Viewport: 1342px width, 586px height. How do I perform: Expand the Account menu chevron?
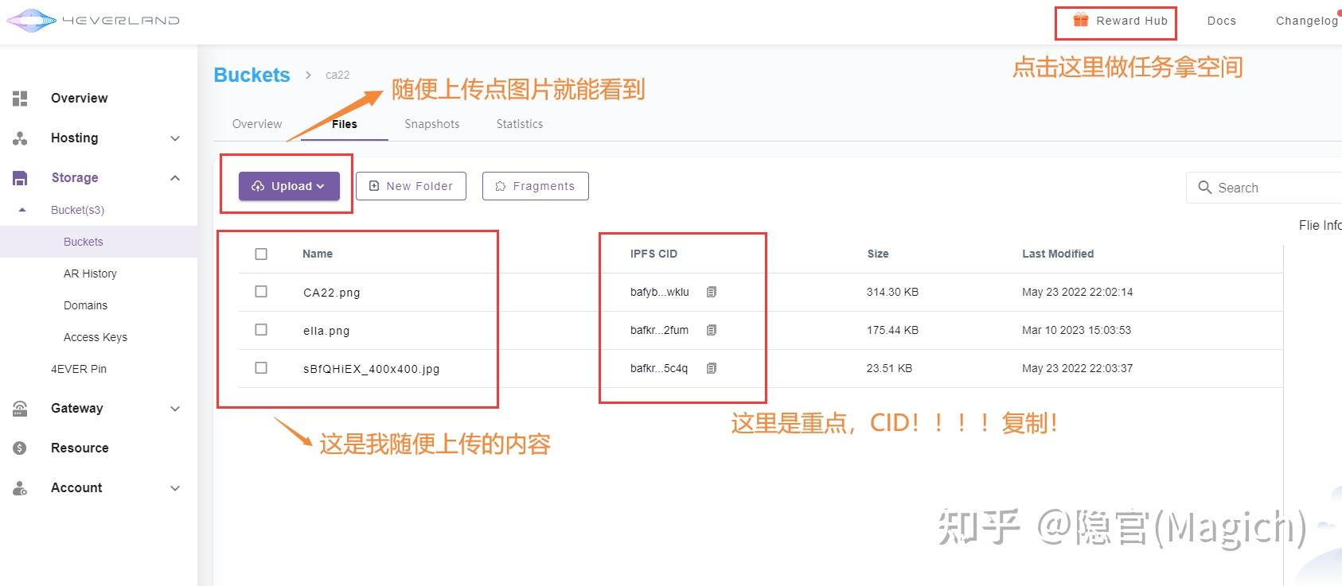(x=175, y=488)
